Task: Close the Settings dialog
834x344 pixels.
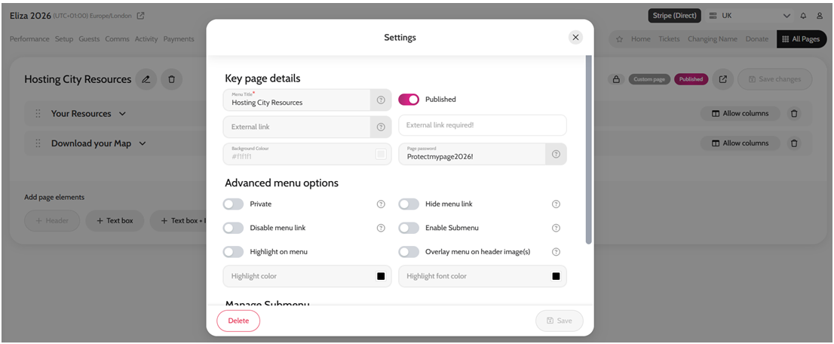Action: click(575, 37)
